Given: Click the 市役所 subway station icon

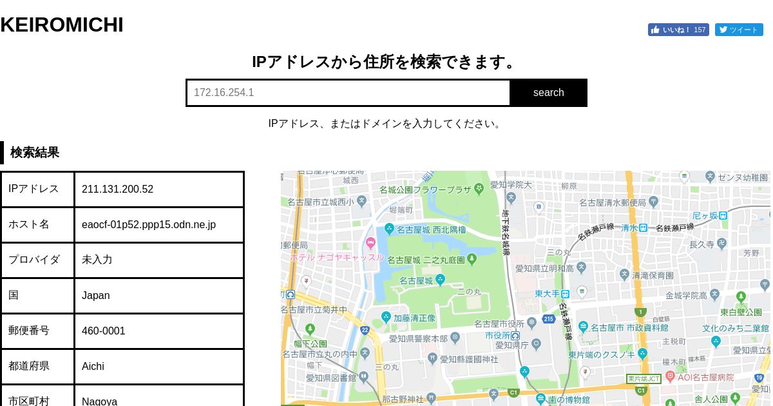Looking at the screenshot, I should click(x=515, y=336).
